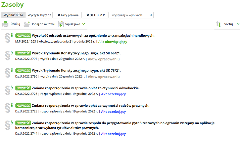
Task: Remove the Dz.U. i M.P. filter
Action: pos(88,15)
